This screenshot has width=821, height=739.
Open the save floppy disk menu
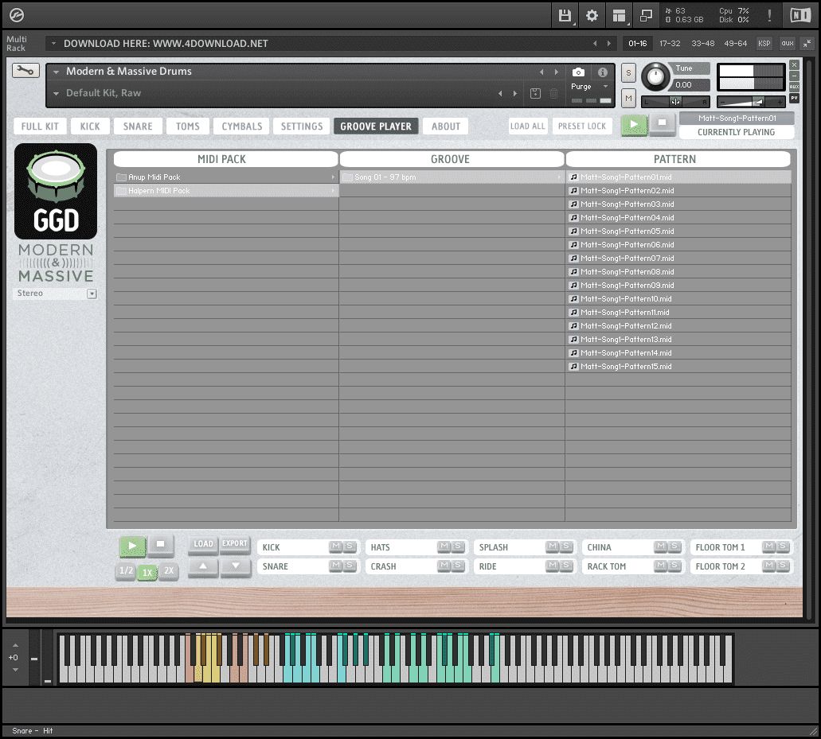565,16
